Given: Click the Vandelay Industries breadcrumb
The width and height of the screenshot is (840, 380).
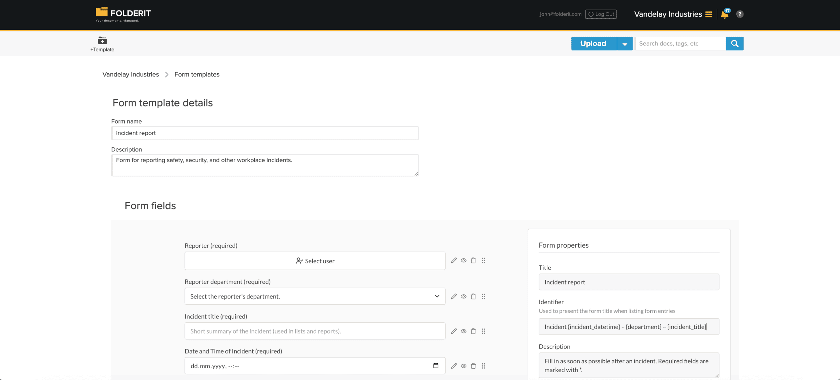Looking at the screenshot, I should tap(130, 74).
